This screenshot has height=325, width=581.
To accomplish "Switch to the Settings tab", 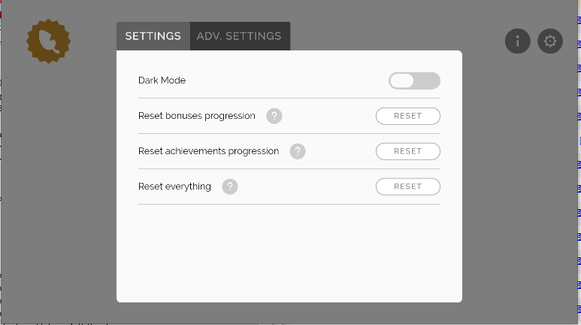I will 153,36.
